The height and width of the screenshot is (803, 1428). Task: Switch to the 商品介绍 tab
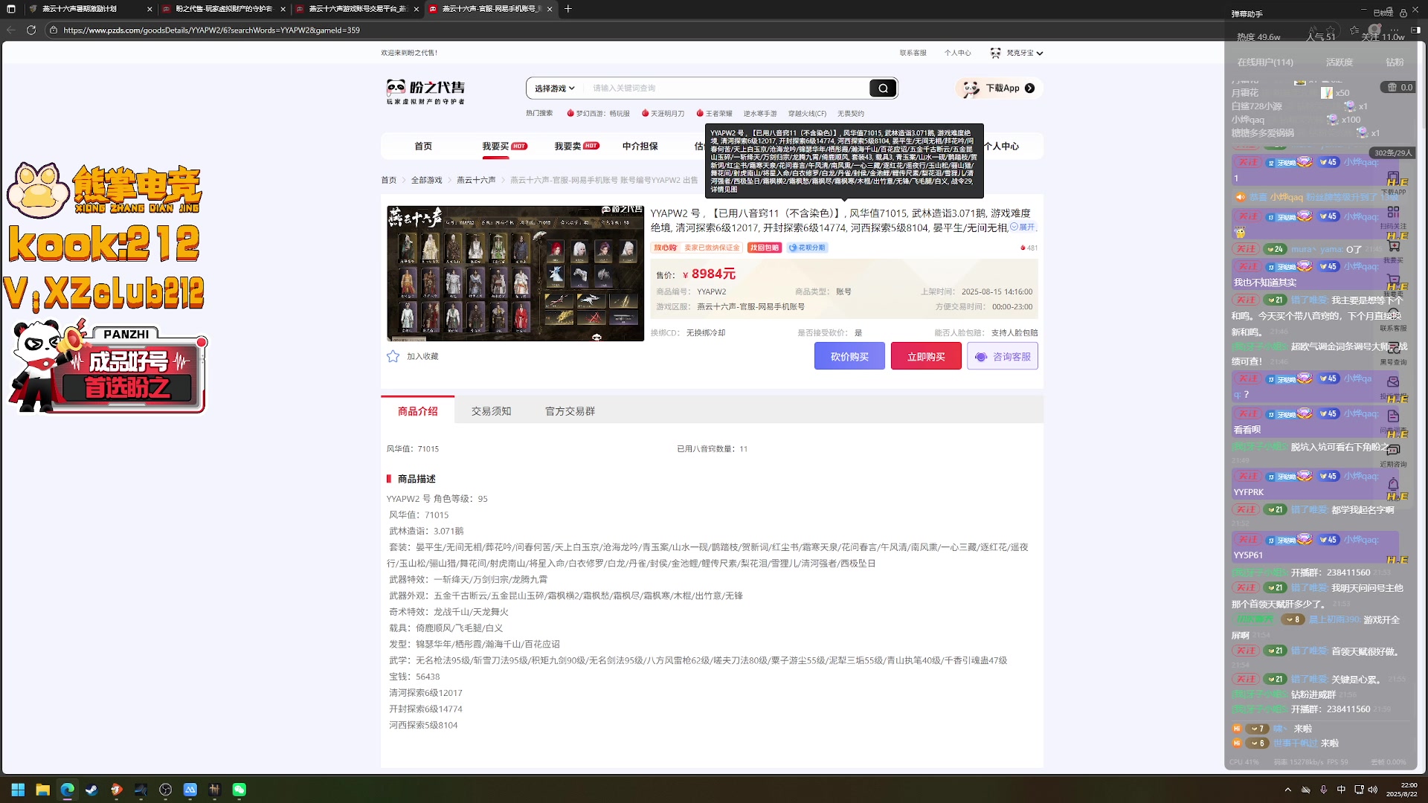click(417, 410)
